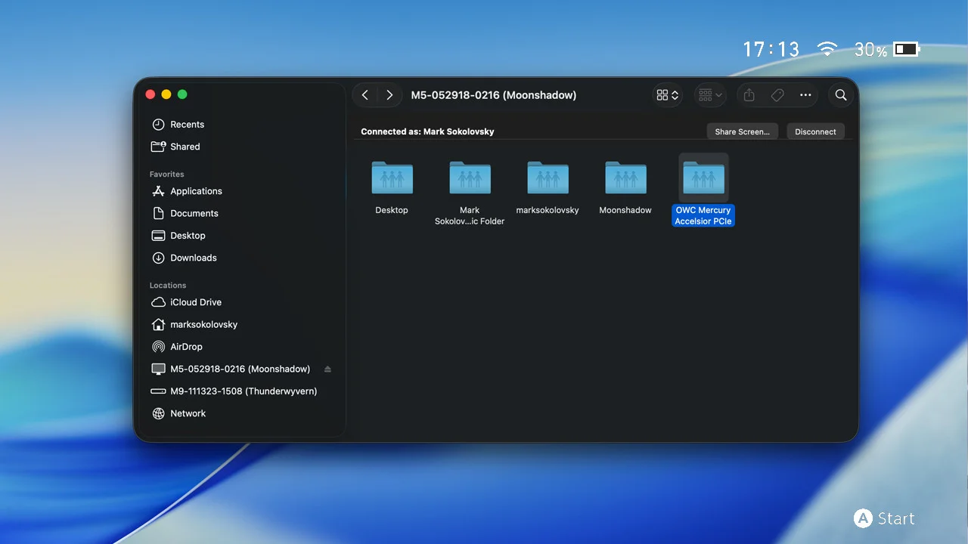968x544 pixels.
Task: Expand the Group By dropdown
Action: click(x=710, y=95)
